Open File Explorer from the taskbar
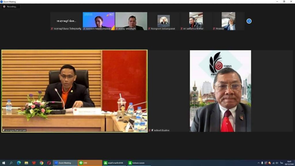 (26, 163)
